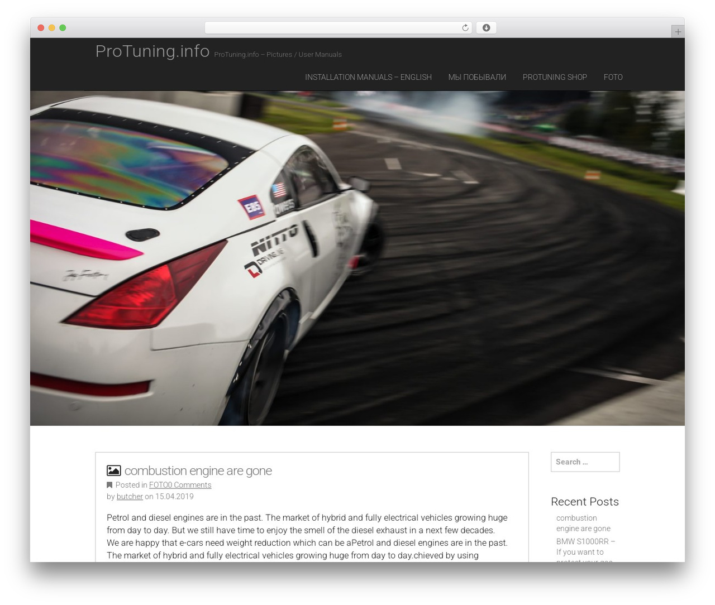Click the bookmark icon before Posted in
This screenshot has height=605, width=715.
coord(109,485)
